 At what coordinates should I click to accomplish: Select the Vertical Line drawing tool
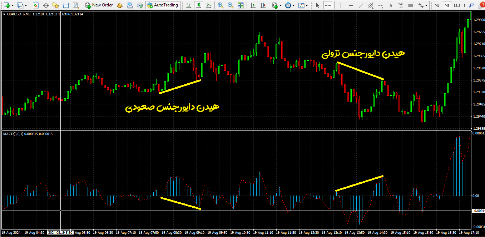(341, 5)
